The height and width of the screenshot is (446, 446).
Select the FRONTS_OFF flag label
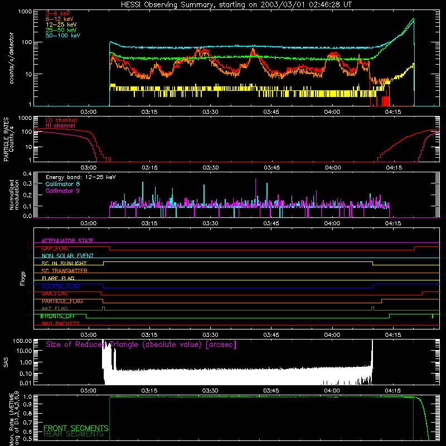tap(58, 316)
